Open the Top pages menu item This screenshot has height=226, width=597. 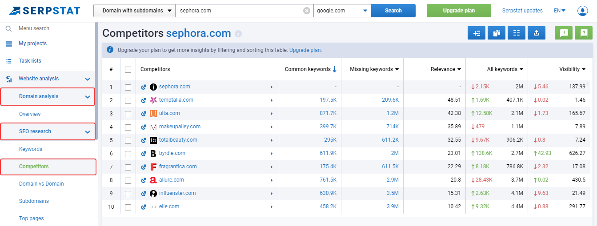click(32, 218)
